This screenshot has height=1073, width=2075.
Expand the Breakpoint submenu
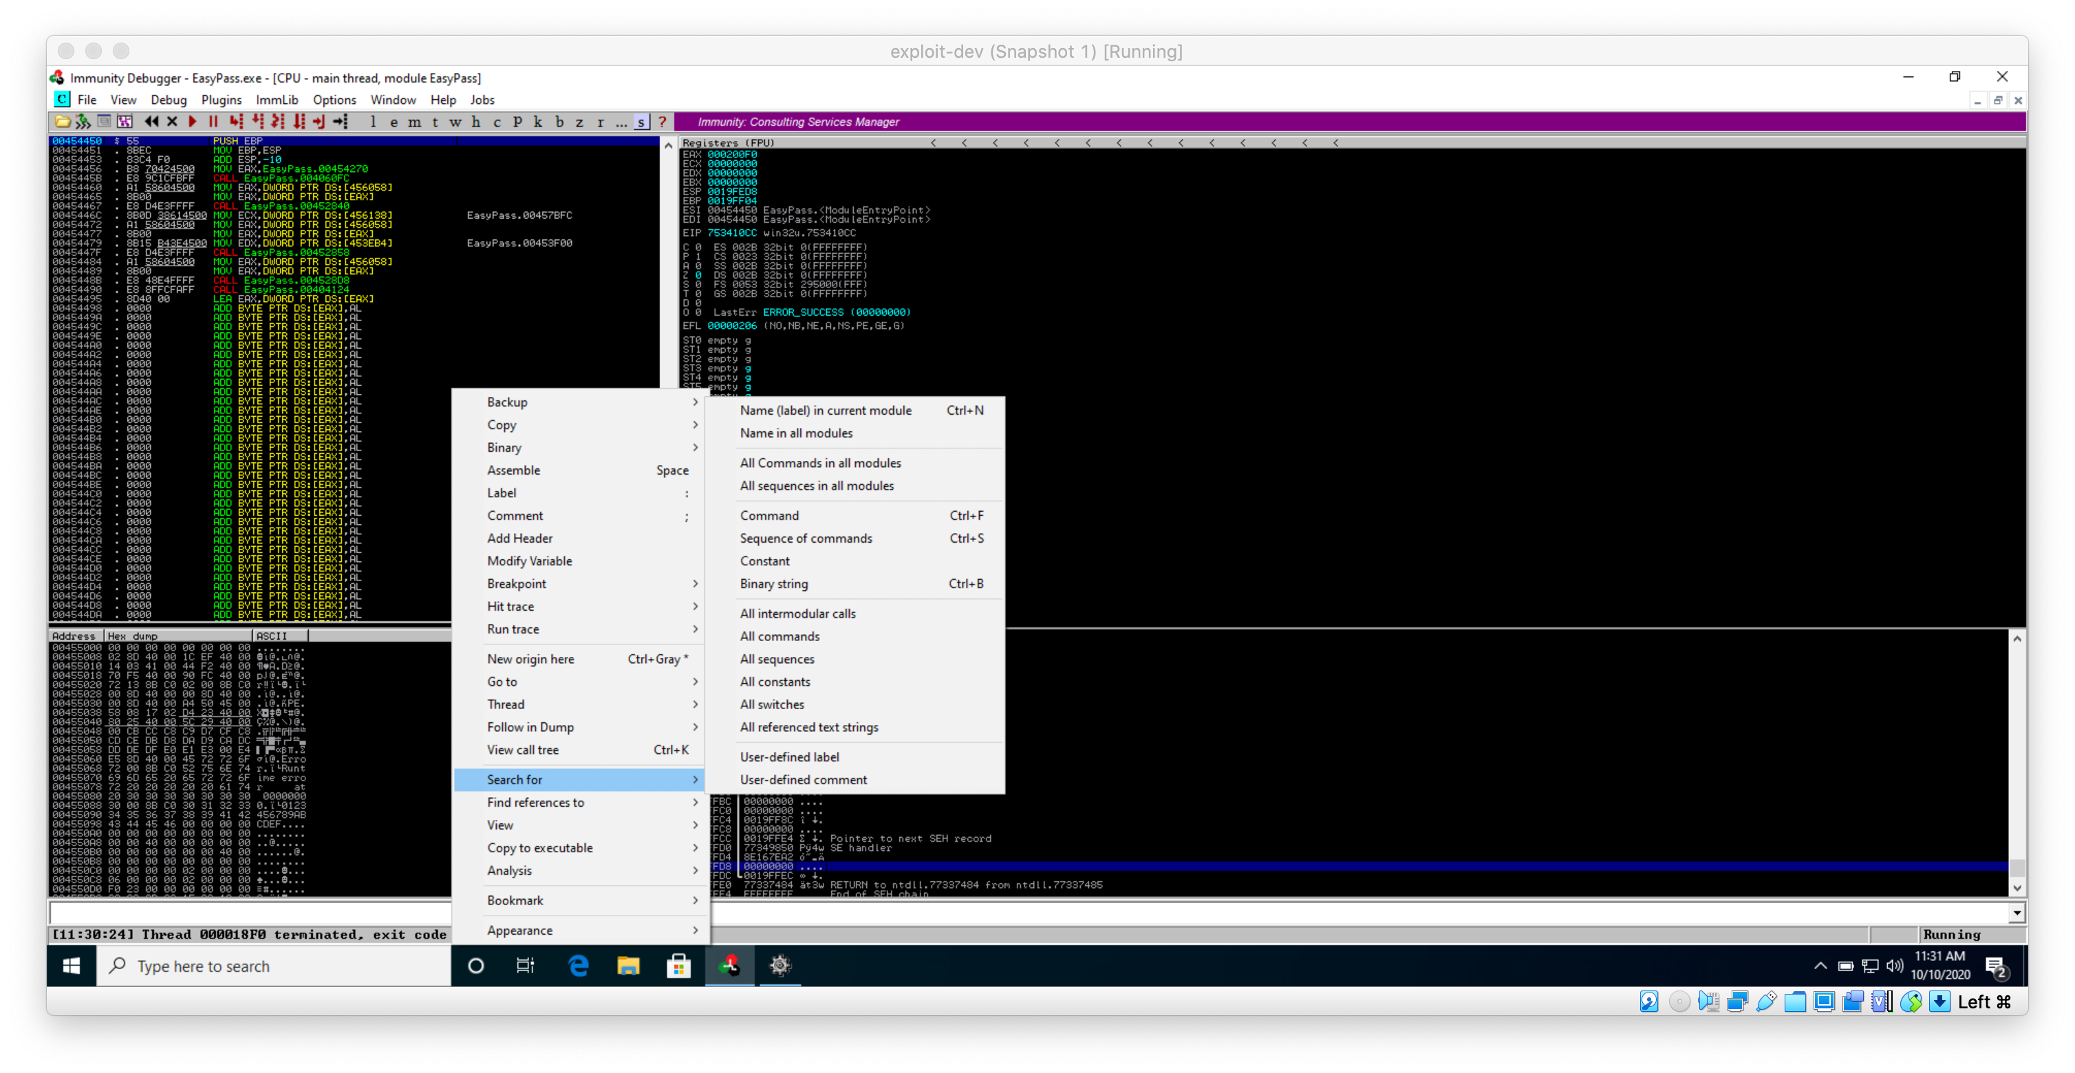tap(580, 583)
